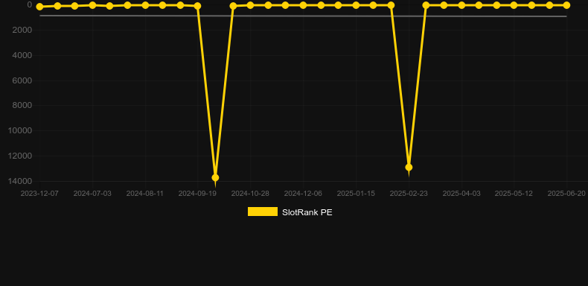The image size is (588, 286).
Task: Select the last data point above 2025-06-20
Action: click(566, 5)
